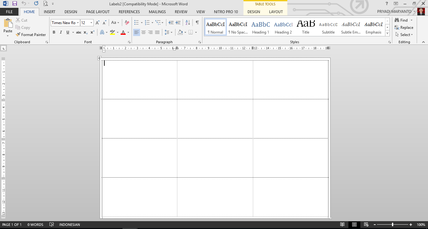Center align the paragraph
The width and height of the screenshot is (428, 229).
(143, 32)
